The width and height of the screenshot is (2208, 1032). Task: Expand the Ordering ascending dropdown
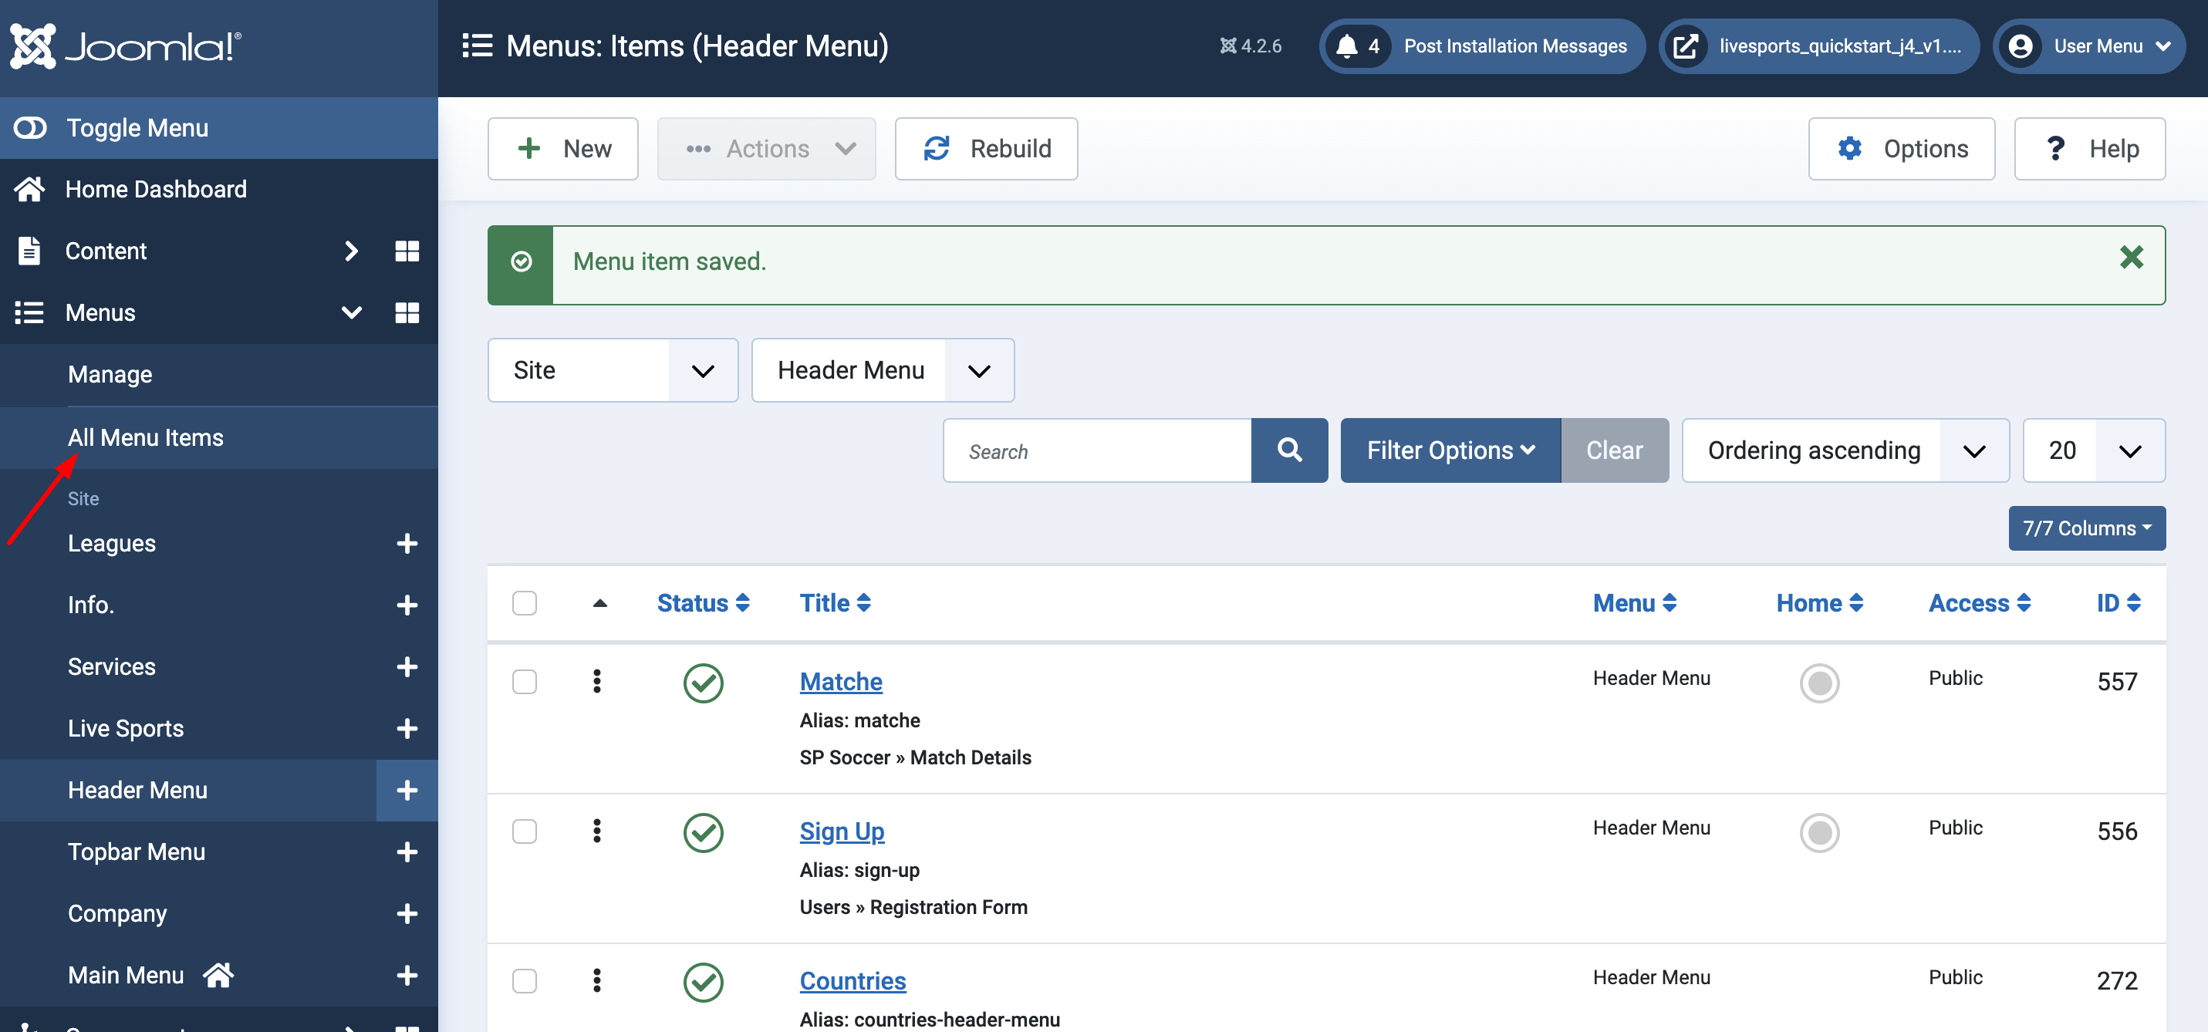(x=1845, y=450)
